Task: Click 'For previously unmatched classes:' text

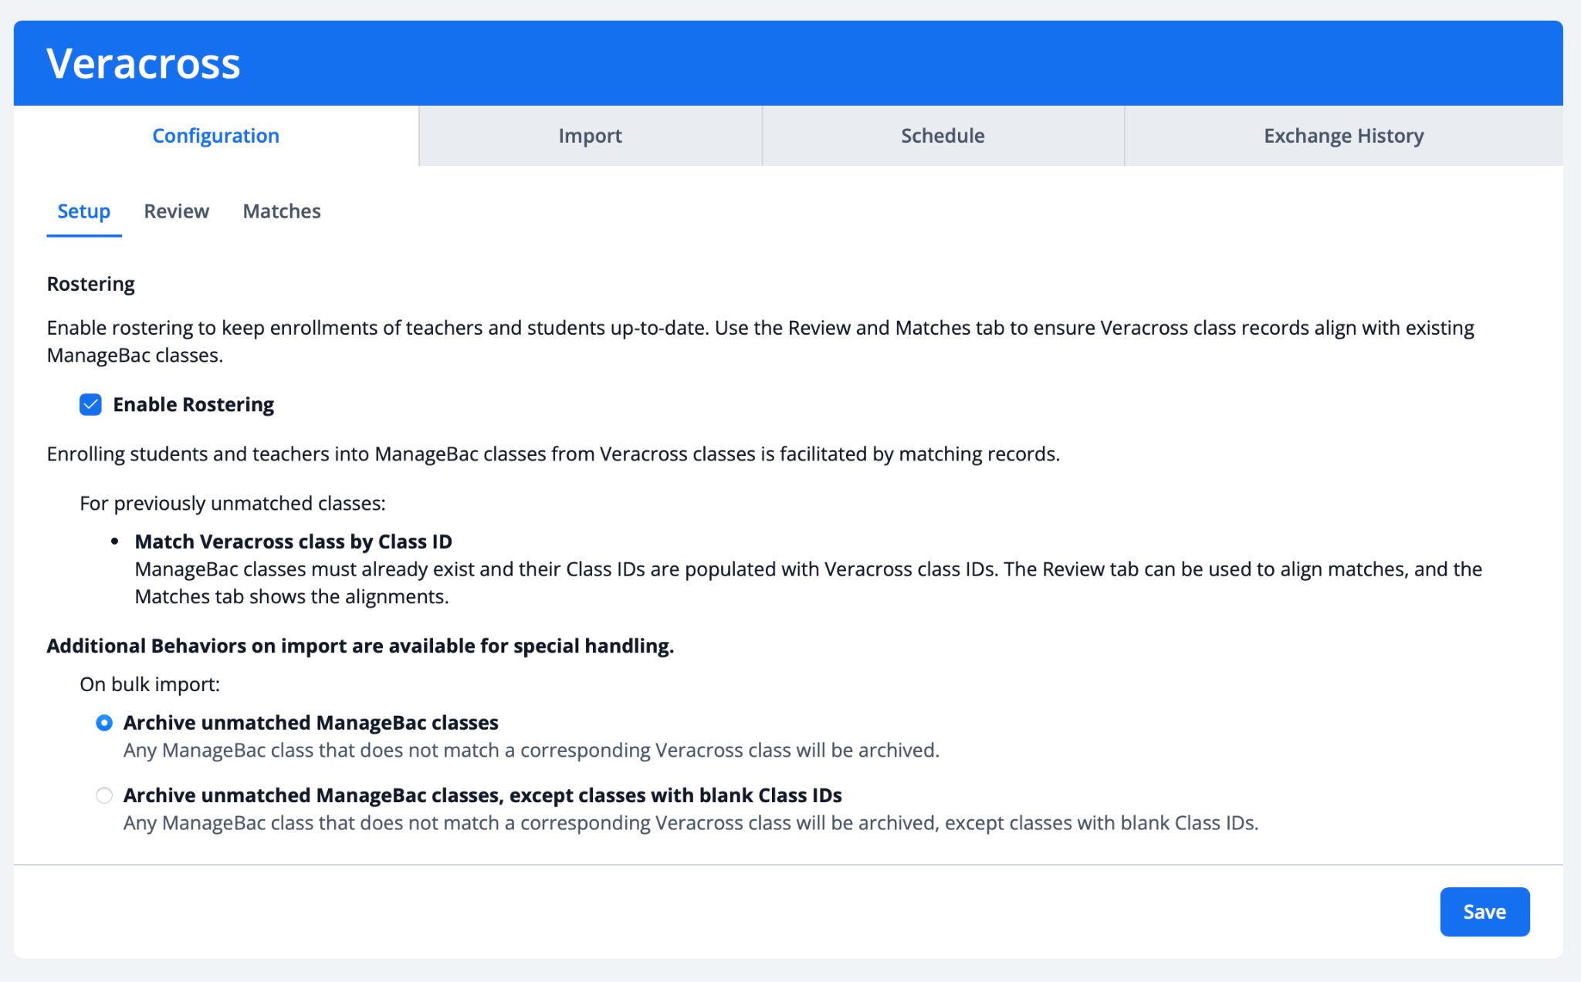Action: [232, 504]
